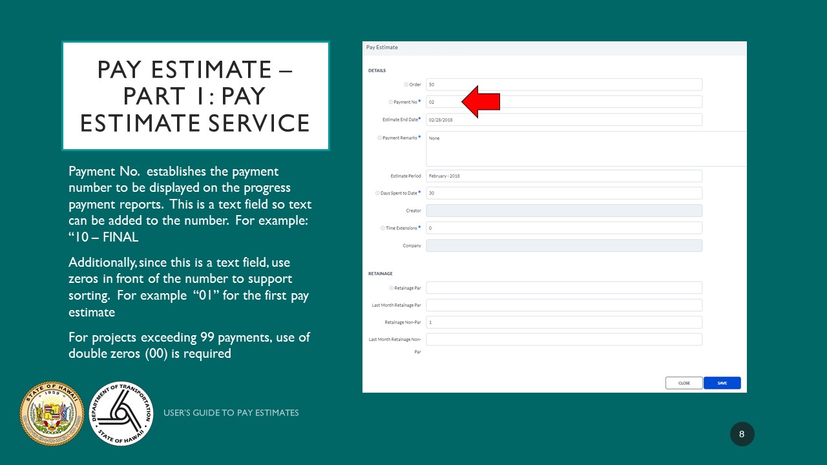Screen dimensions: 827x465
Task: Click the Order input field
Action: pos(564,85)
